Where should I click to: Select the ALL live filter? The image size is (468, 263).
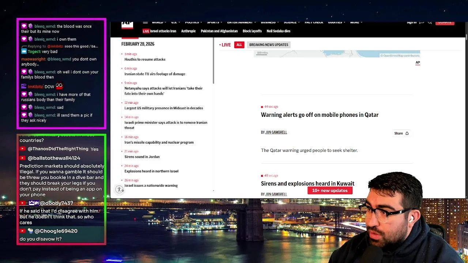(x=239, y=45)
